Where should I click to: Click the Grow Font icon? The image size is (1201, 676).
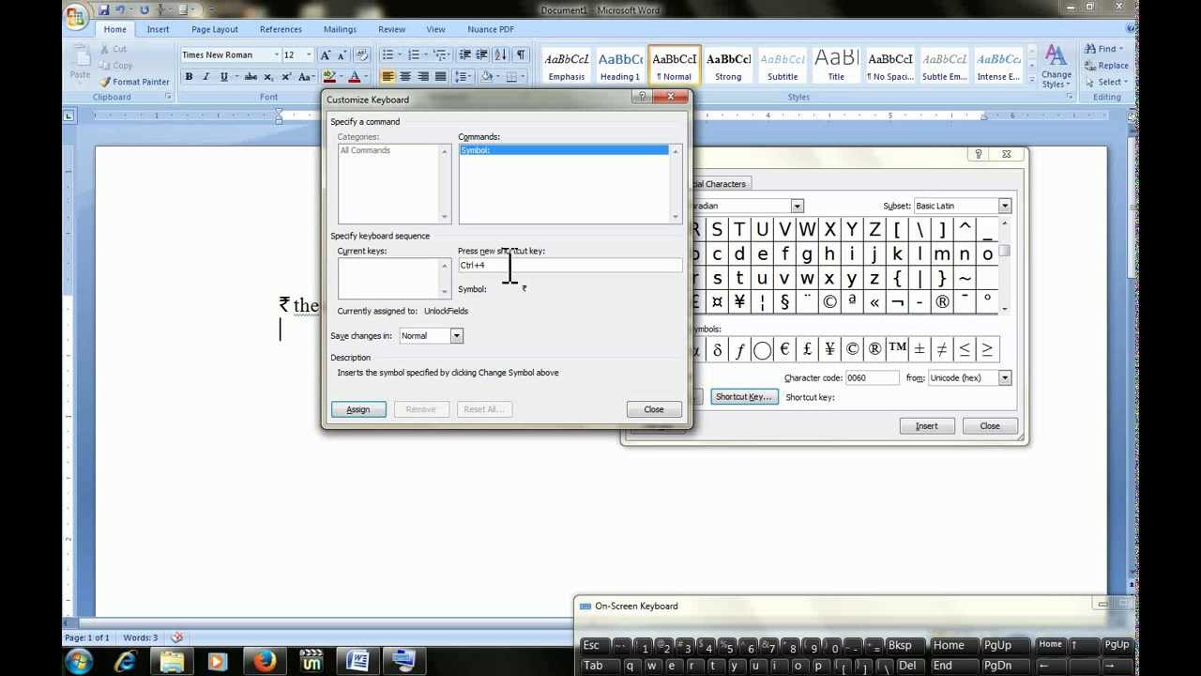(x=326, y=55)
